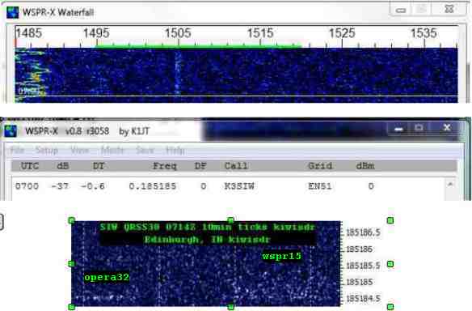Viewport: 472px width, 311px height.
Task: Select the K3SIW decoded spot row
Action: pos(229,186)
